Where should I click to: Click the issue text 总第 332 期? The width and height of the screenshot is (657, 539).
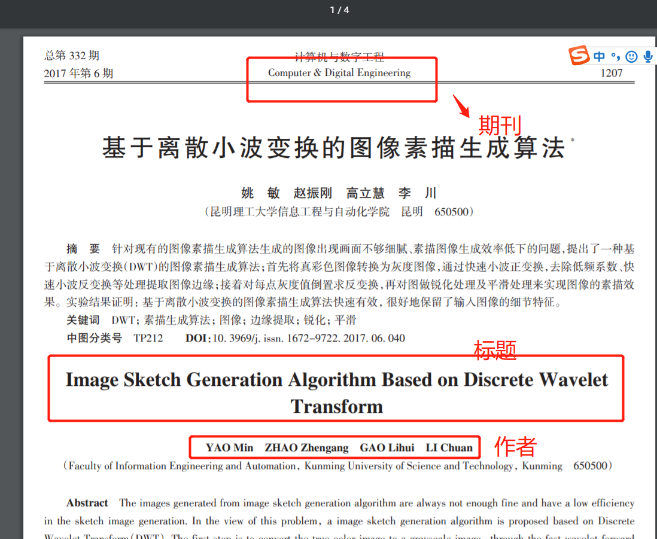pyautogui.click(x=72, y=55)
